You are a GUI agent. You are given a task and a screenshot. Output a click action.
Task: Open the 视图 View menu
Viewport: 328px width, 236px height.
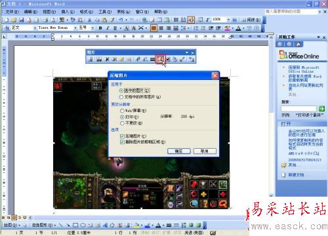[49, 12]
